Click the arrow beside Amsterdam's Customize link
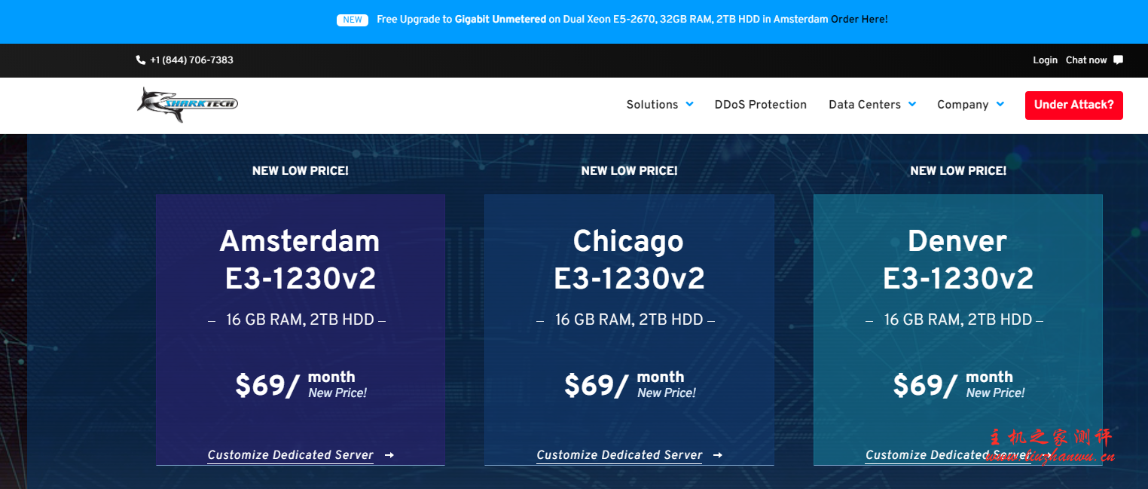1148x489 pixels. [x=389, y=455]
